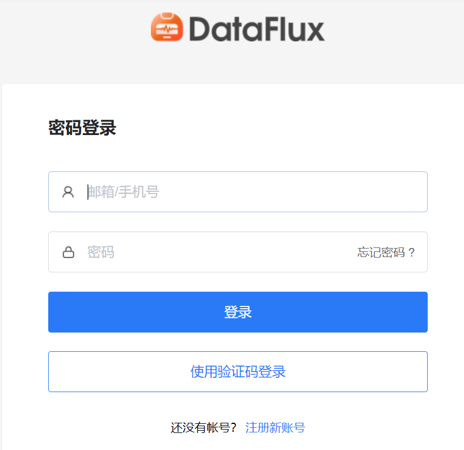Select the user silhouette icon beside 邮箱/手机号
Screen dimensions: 464x450
point(68,192)
